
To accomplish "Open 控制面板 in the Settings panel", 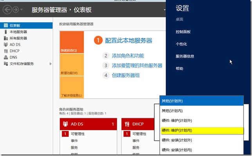I will [183, 32].
